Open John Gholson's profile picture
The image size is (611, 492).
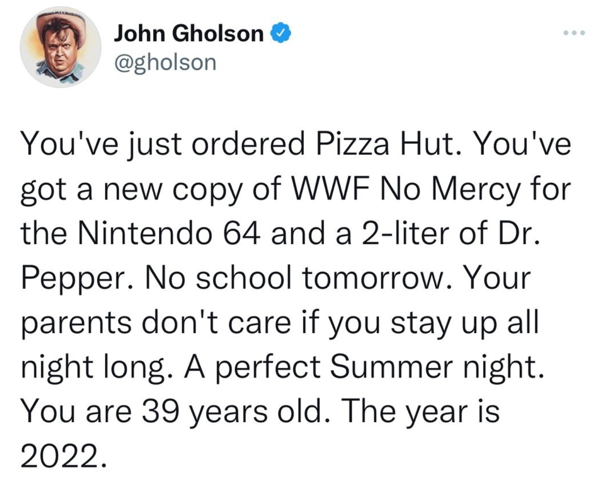pos(60,47)
